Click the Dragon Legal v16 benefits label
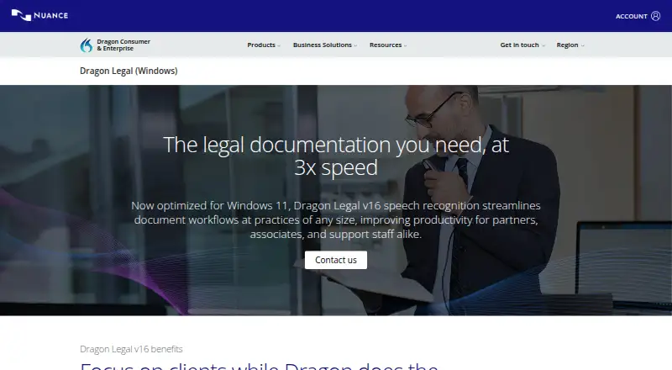This screenshot has width=672, height=370. (x=131, y=349)
